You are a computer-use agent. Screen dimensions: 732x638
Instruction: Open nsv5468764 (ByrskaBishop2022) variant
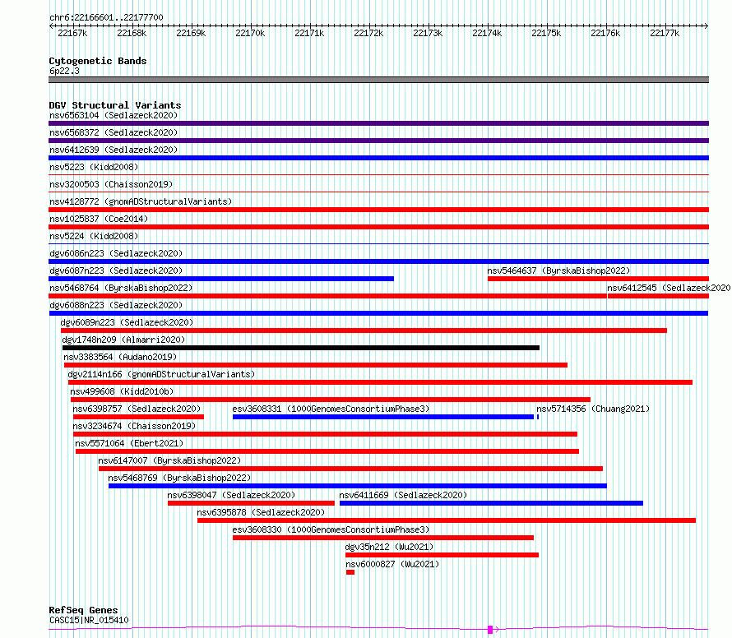[121, 288]
